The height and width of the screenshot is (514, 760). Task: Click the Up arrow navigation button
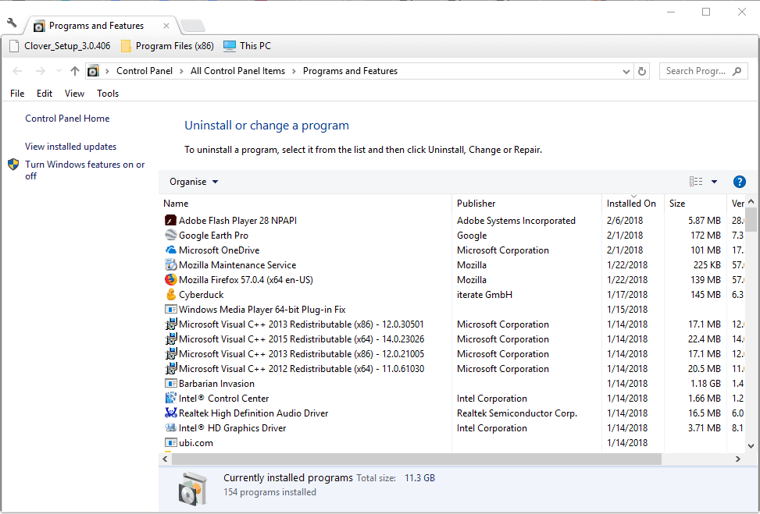[x=74, y=71]
